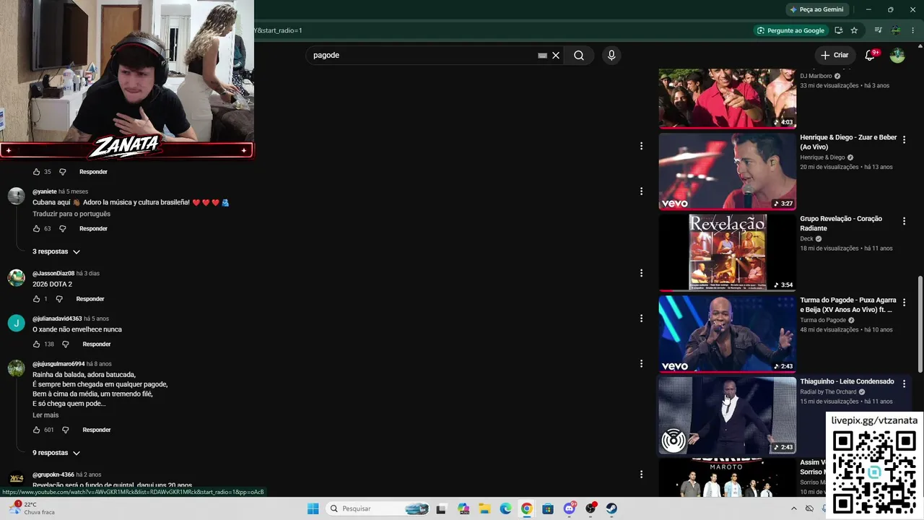
Task: Dislike the comment with 35 likes
Action: (x=62, y=172)
